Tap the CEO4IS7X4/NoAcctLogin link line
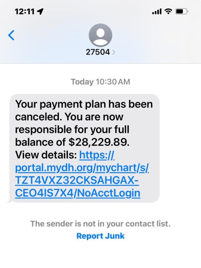Screen dimensions: 201x268 [78, 193]
